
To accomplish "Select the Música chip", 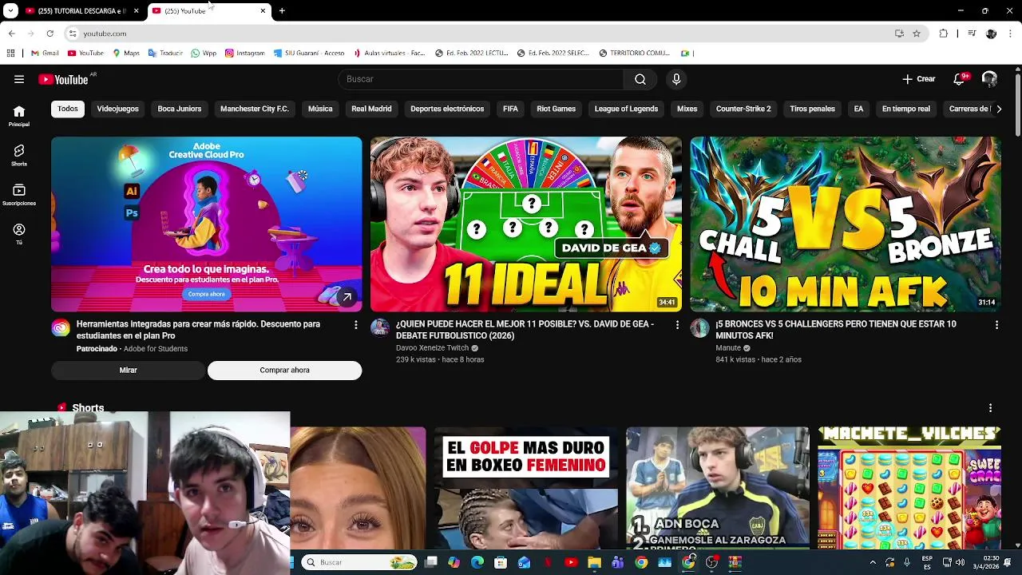I will (320, 109).
